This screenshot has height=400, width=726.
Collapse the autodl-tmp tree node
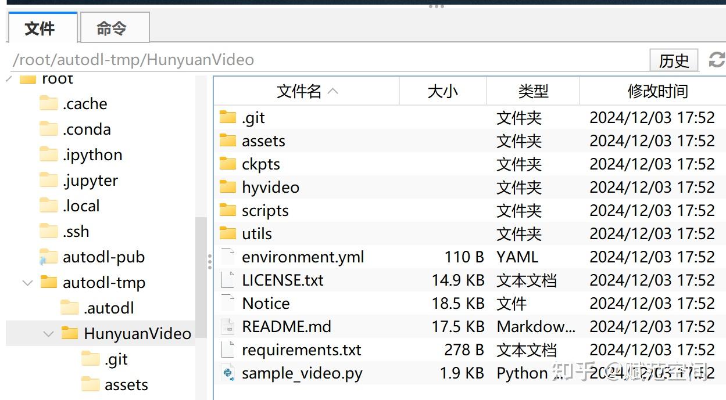[x=27, y=282]
